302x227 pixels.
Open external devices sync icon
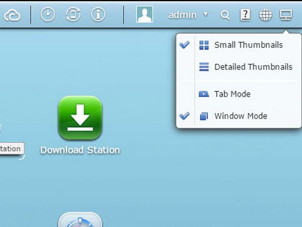click(73, 14)
